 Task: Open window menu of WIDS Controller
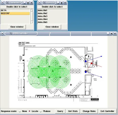pyautogui.click(x=2, y=34)
